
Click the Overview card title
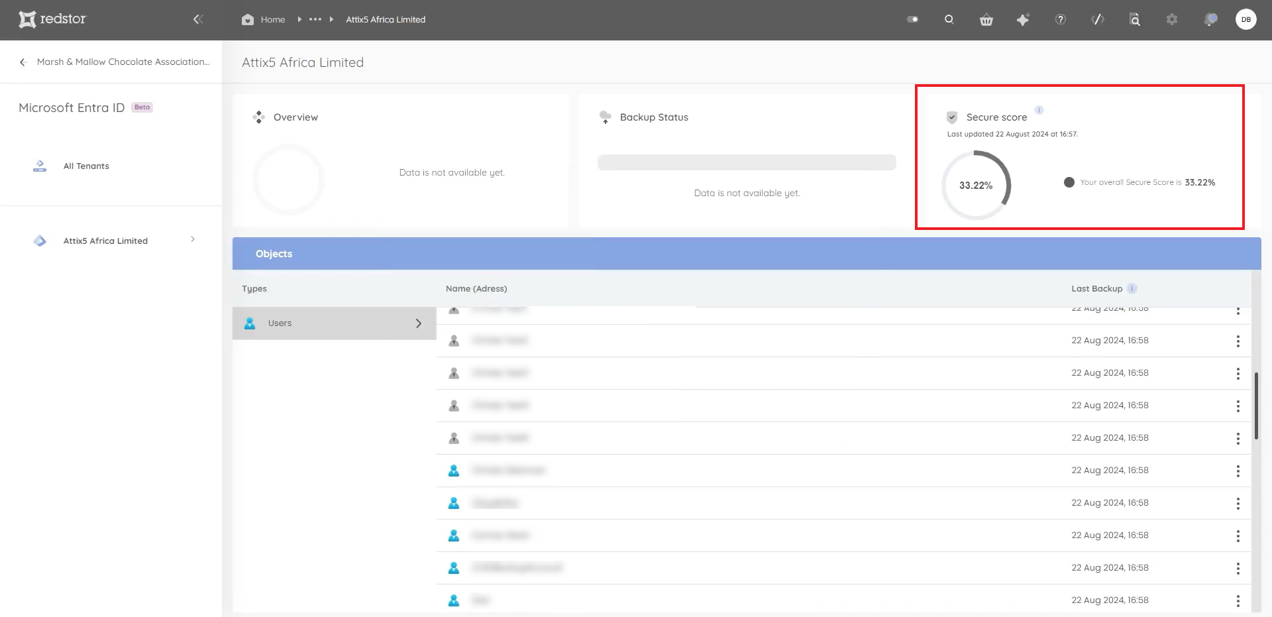tap(295, 117)
